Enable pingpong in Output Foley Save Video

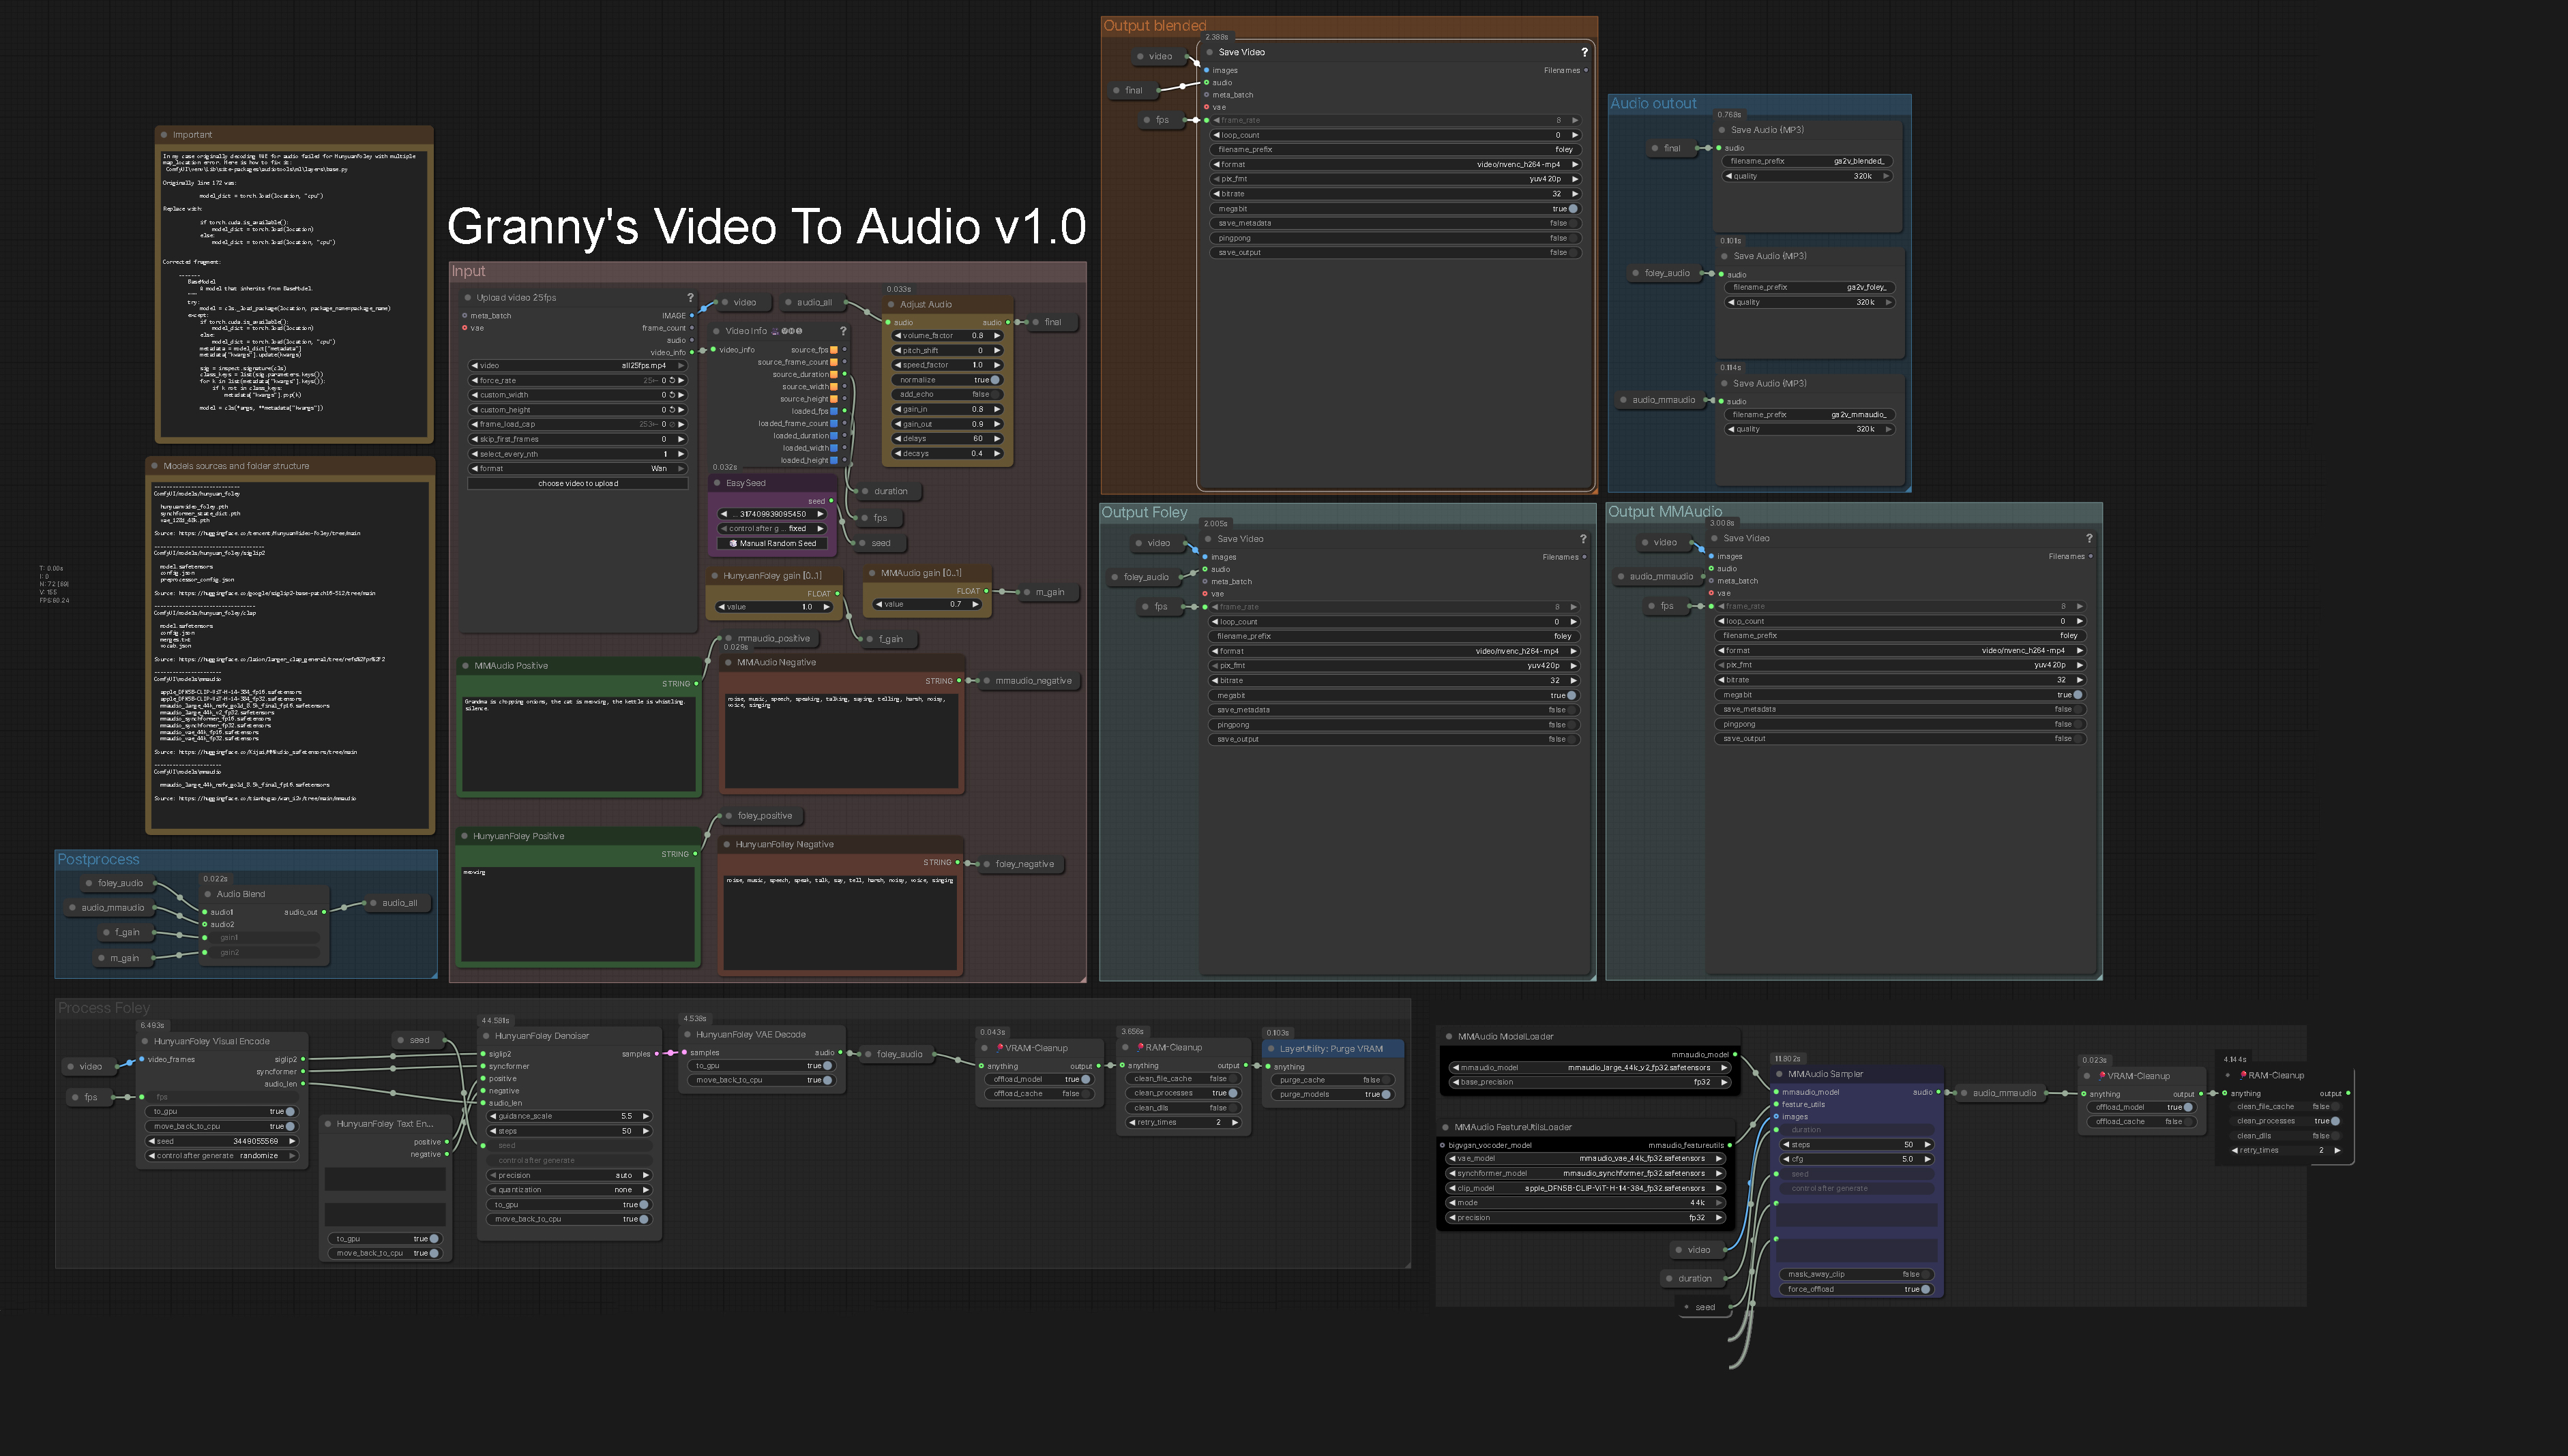tap(1393, 725)
